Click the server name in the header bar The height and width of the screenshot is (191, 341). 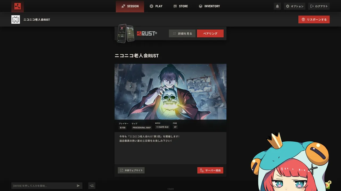click(37, 20)
